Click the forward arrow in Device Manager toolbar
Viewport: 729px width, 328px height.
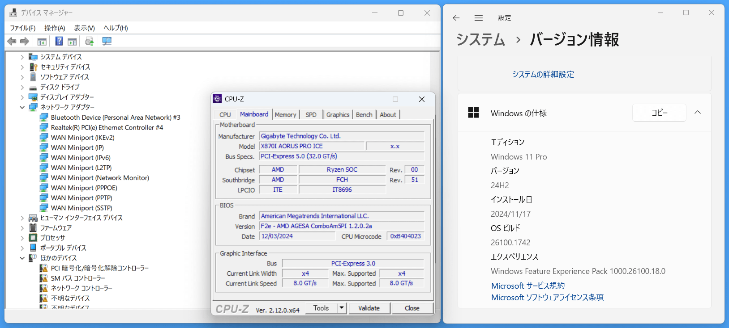coord(25,41)
